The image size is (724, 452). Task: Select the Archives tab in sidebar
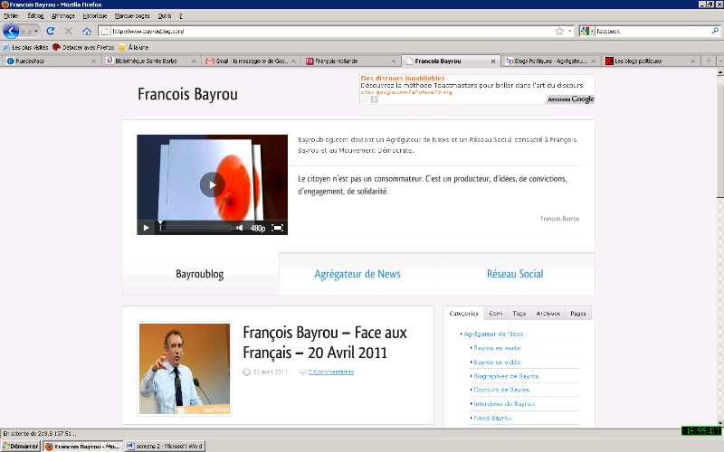click(548, 313)
